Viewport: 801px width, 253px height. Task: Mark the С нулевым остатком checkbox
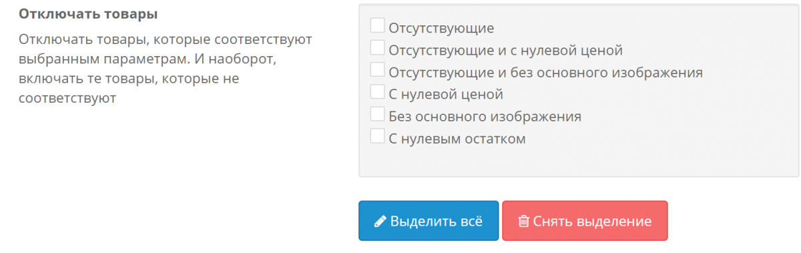(x=377, y=136)
